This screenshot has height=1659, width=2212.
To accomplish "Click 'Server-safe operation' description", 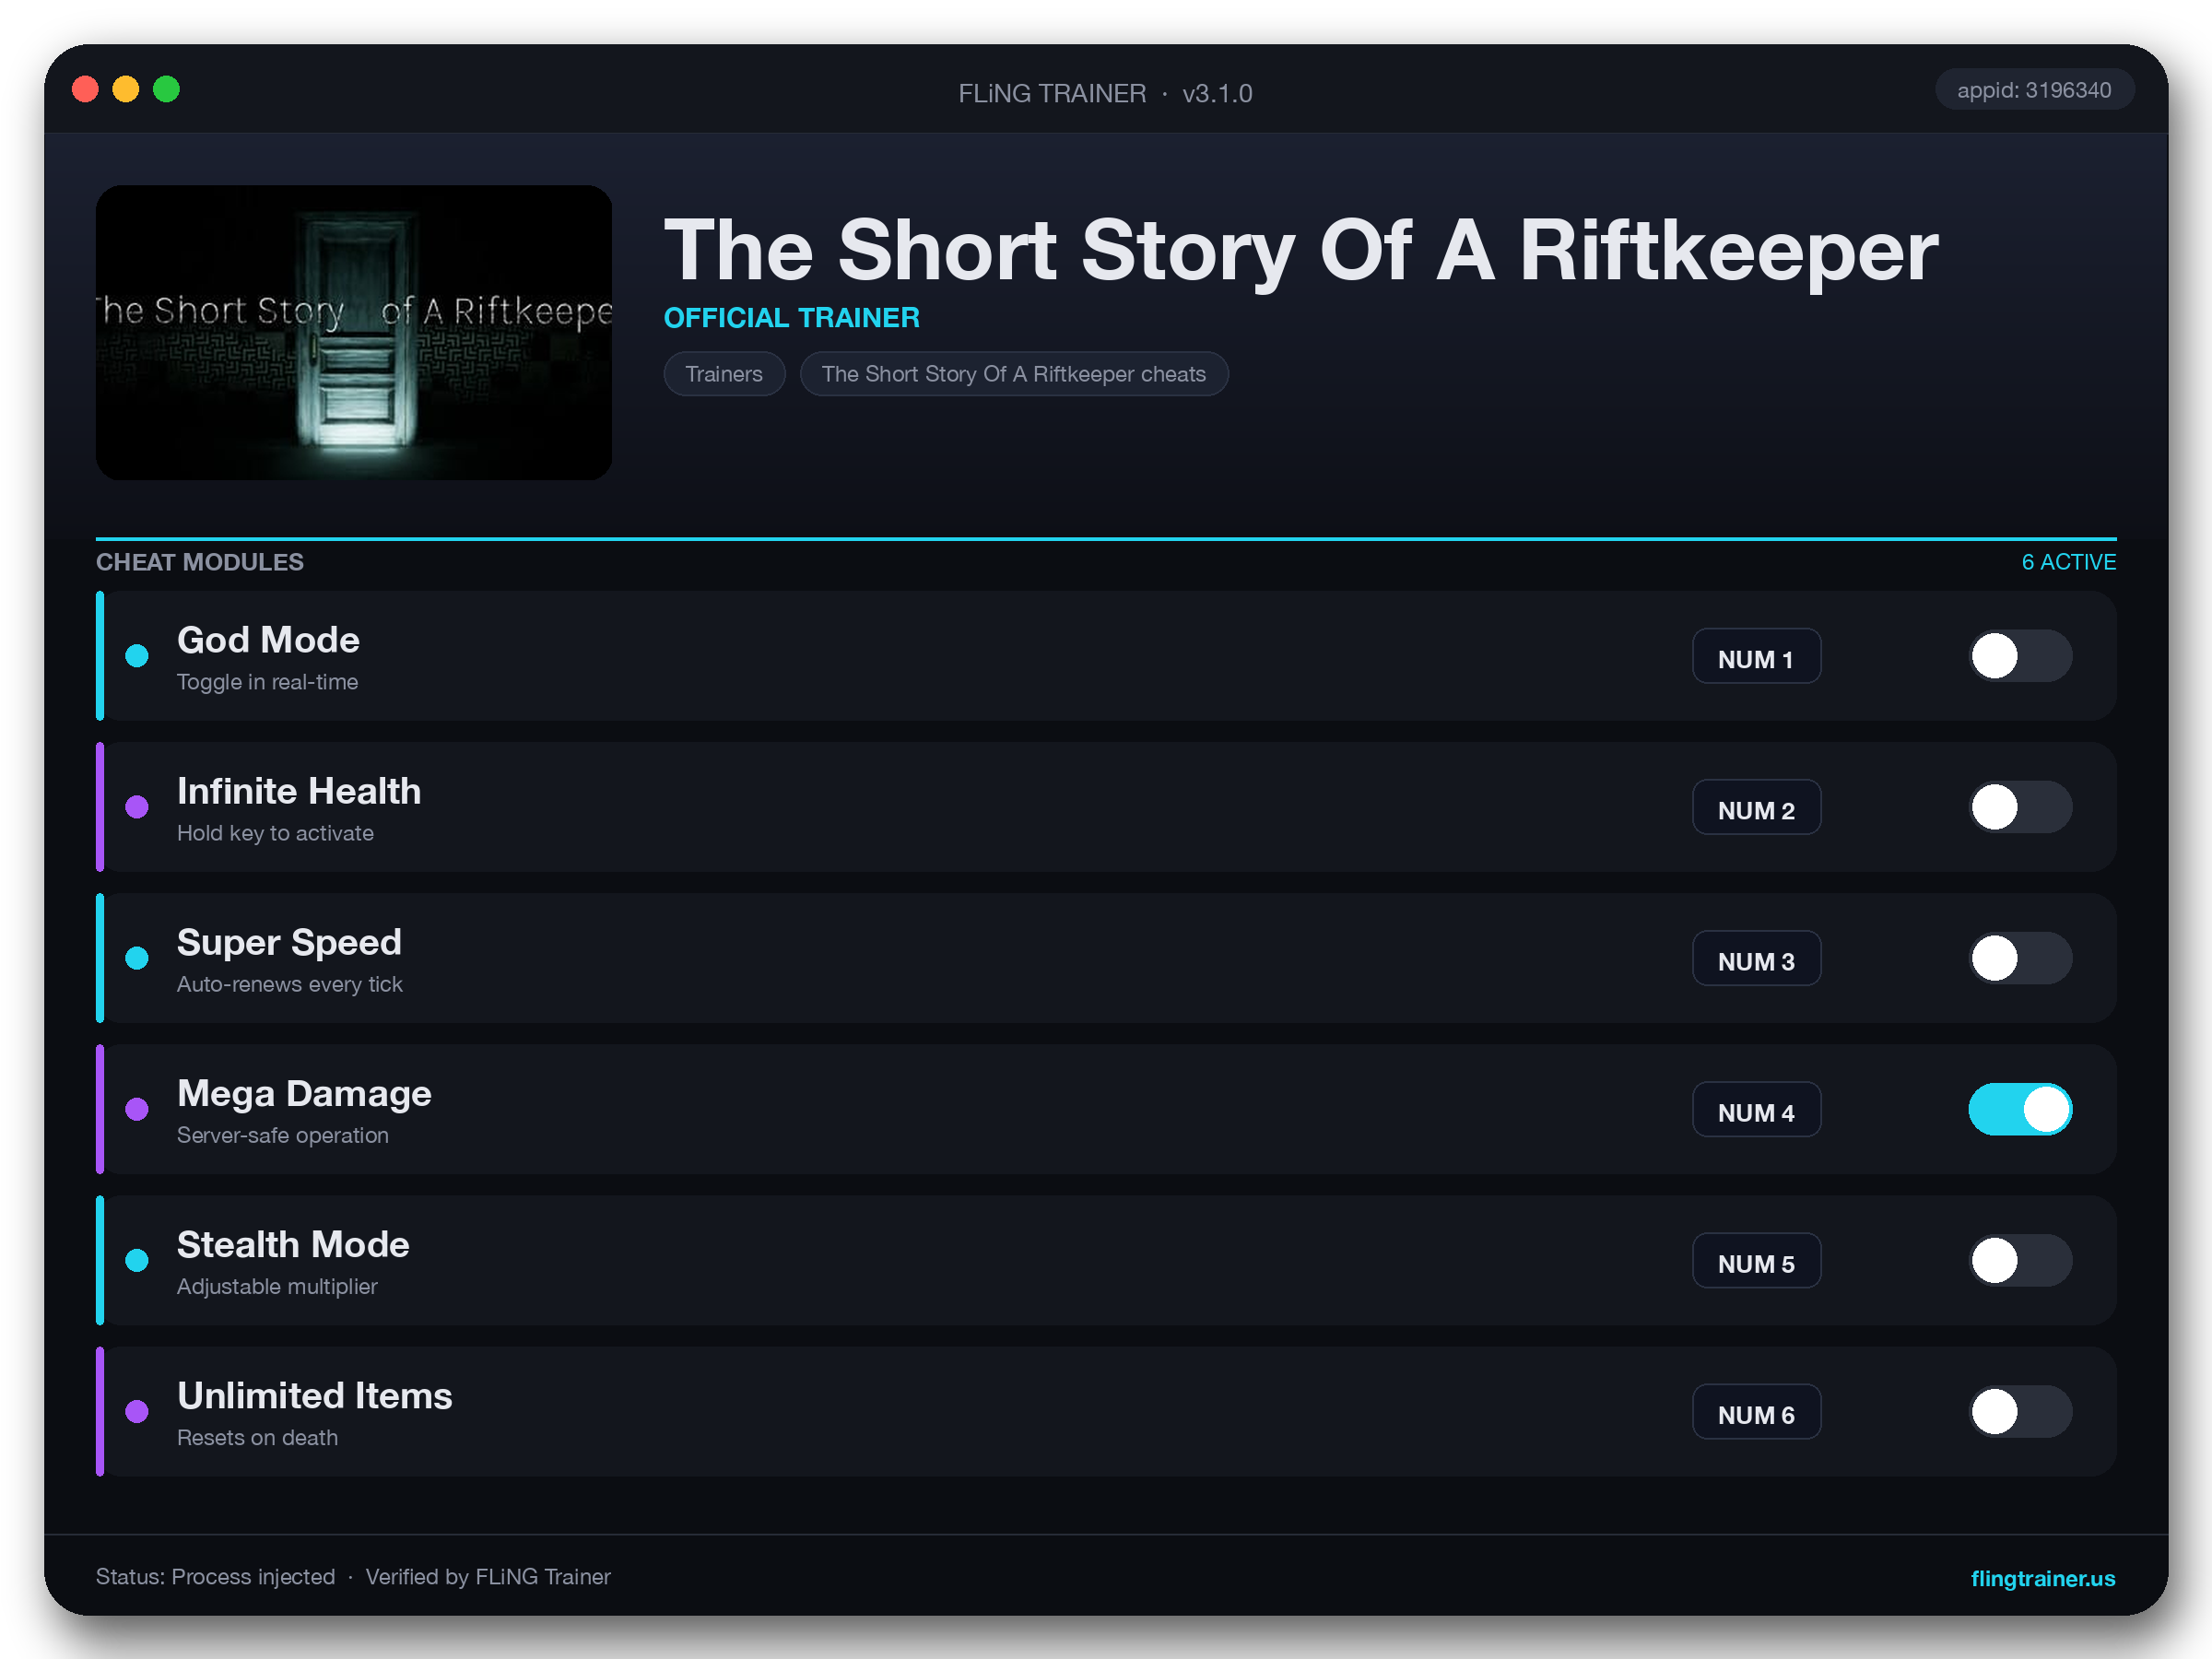I will 283,1135.
